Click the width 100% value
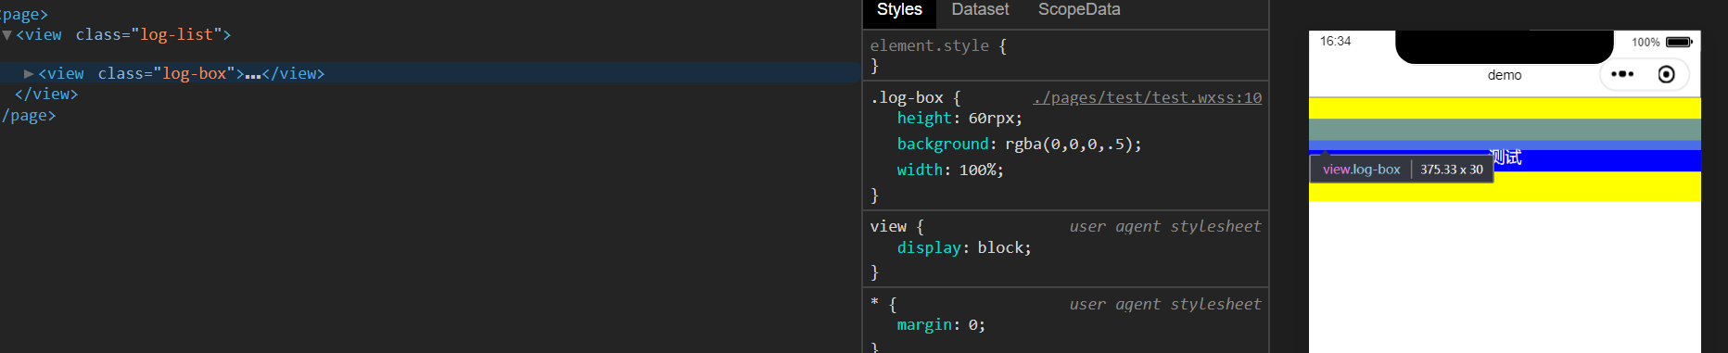 pos(981,170)
